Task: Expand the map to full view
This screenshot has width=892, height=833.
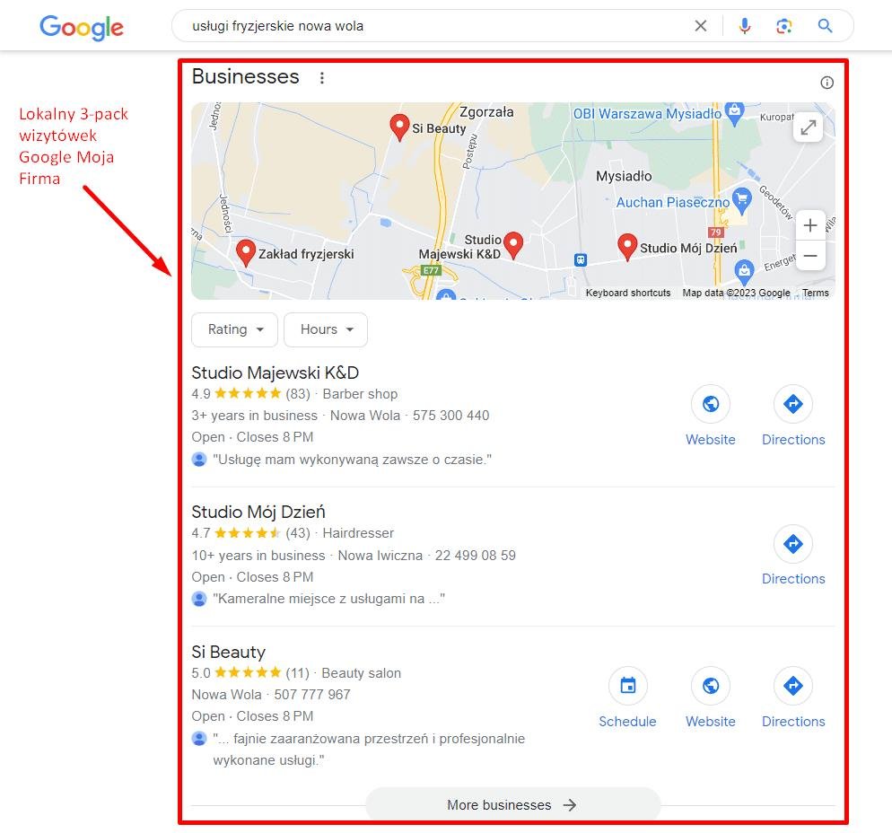Action: 808,127
